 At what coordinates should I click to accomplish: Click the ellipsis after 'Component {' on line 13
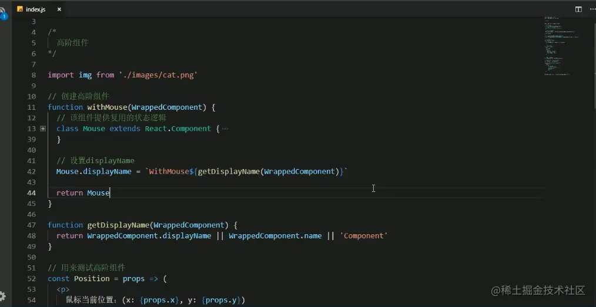[225, 129]
